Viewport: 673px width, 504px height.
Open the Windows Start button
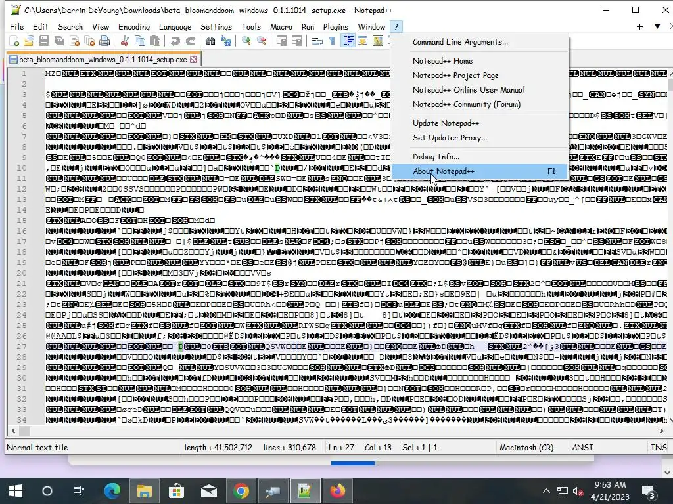(16, 491)
